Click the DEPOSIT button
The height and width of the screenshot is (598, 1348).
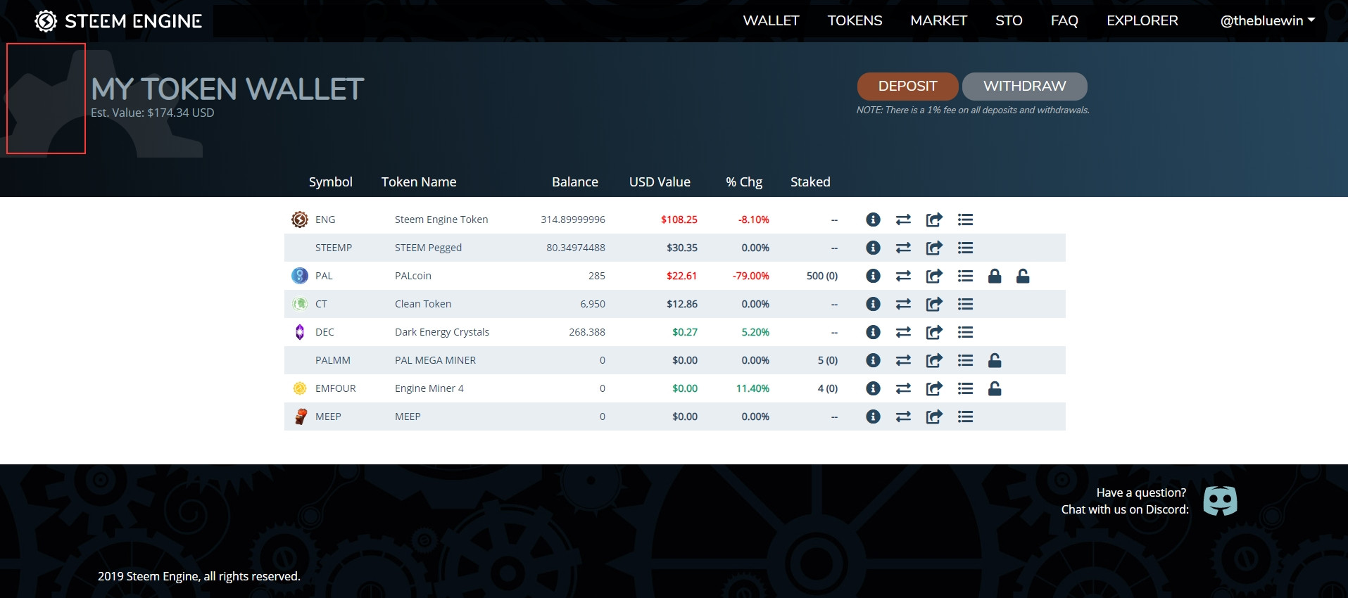907,86
